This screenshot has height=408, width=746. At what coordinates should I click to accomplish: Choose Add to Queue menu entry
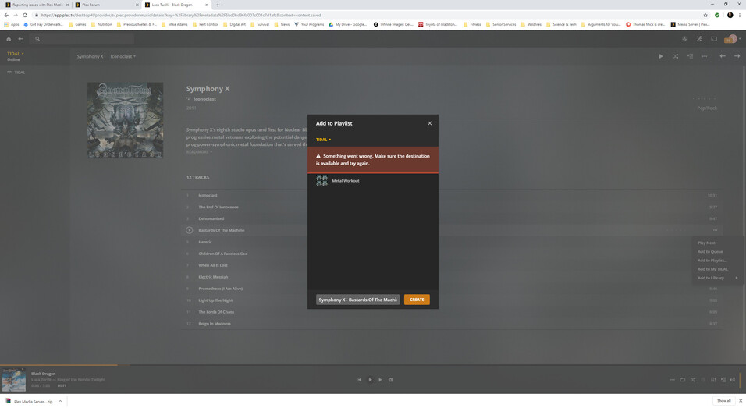point(710,251)
